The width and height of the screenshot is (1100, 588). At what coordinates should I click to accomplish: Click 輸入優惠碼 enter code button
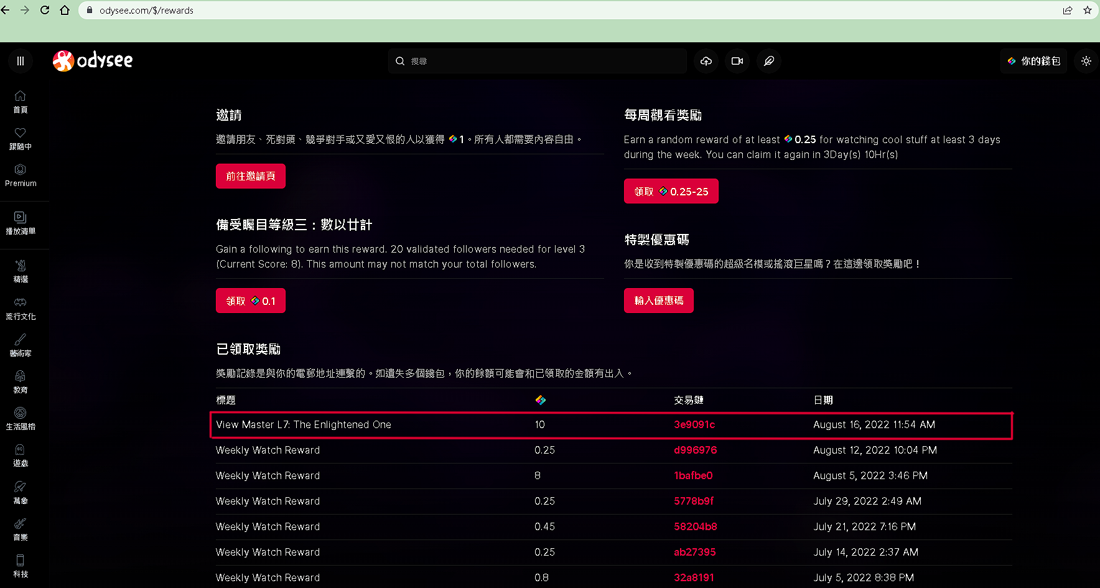point(659,301)
